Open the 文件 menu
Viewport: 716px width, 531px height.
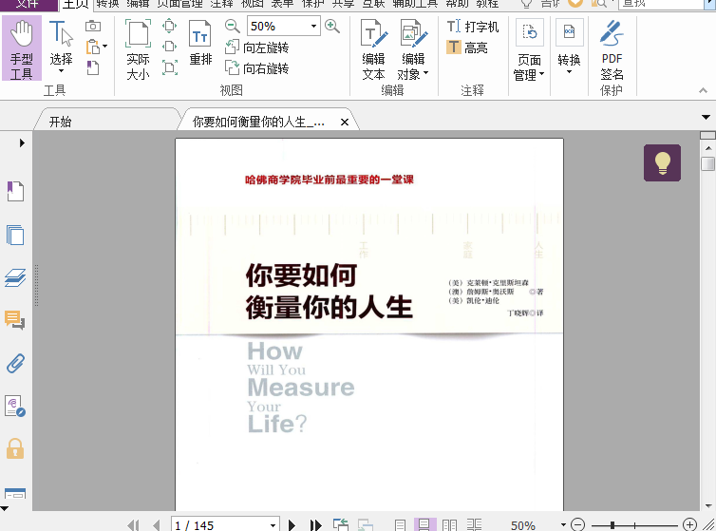[28, 5]
